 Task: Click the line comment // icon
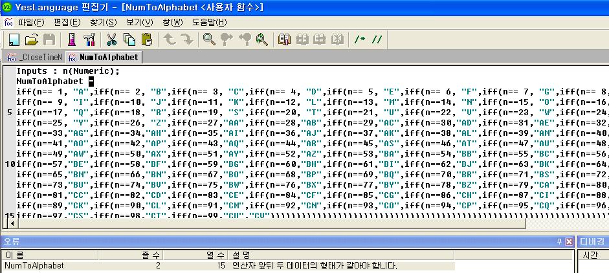pyautogui.click(x=377, y=39)
